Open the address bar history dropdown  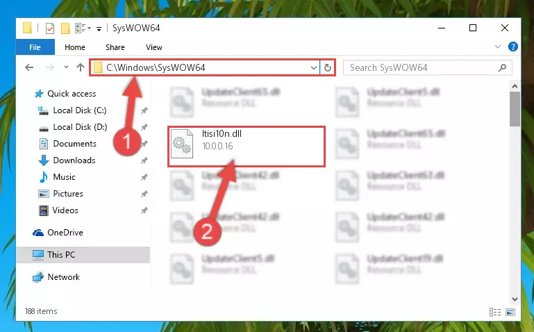tap(314, 68)
